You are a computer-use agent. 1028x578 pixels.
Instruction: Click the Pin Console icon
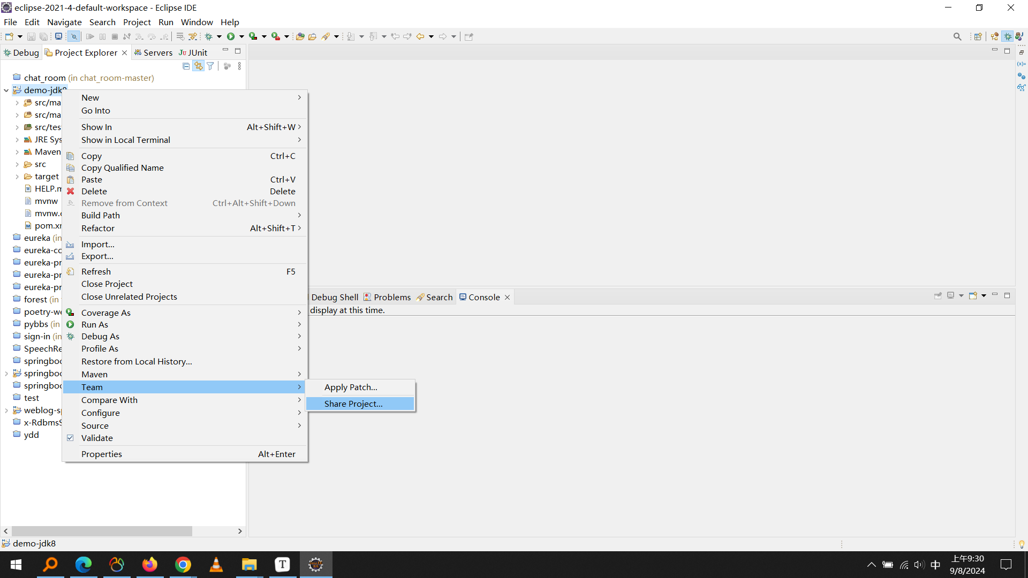point(938,295)
